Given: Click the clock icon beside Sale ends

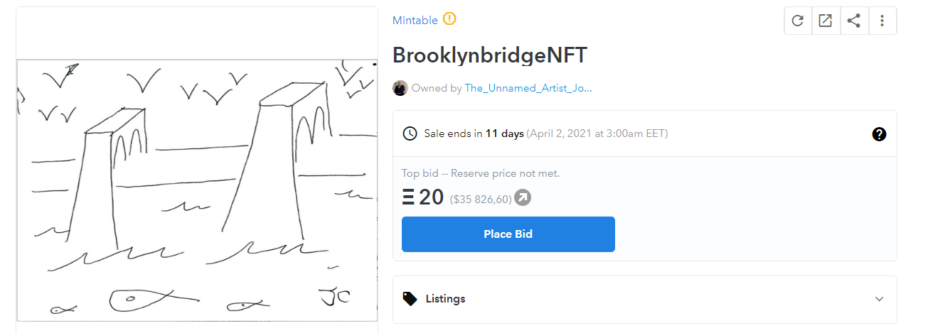Looking at the screenshot, I should click(410, 133).
